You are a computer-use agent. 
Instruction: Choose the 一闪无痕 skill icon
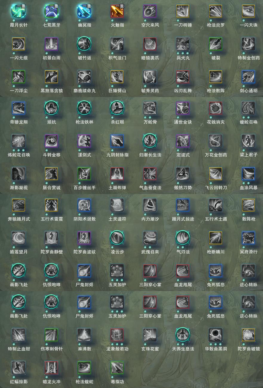[19, 44]
